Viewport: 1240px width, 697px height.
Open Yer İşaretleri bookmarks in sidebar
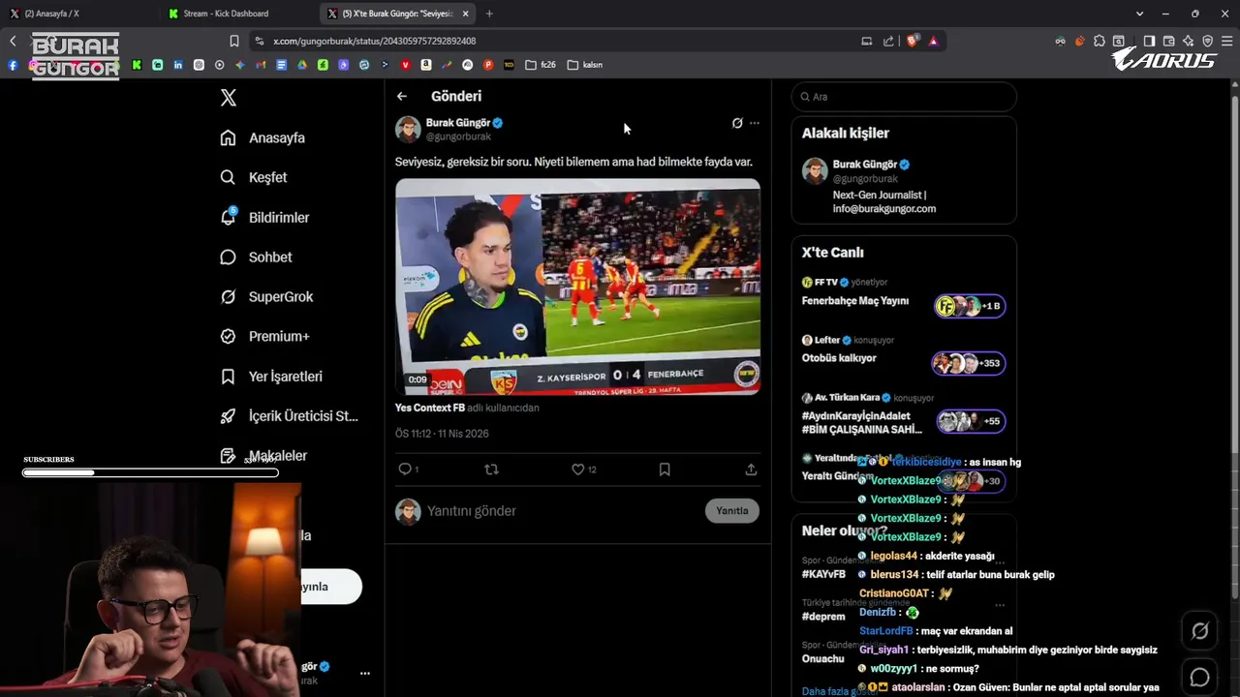tap(271, 376)
